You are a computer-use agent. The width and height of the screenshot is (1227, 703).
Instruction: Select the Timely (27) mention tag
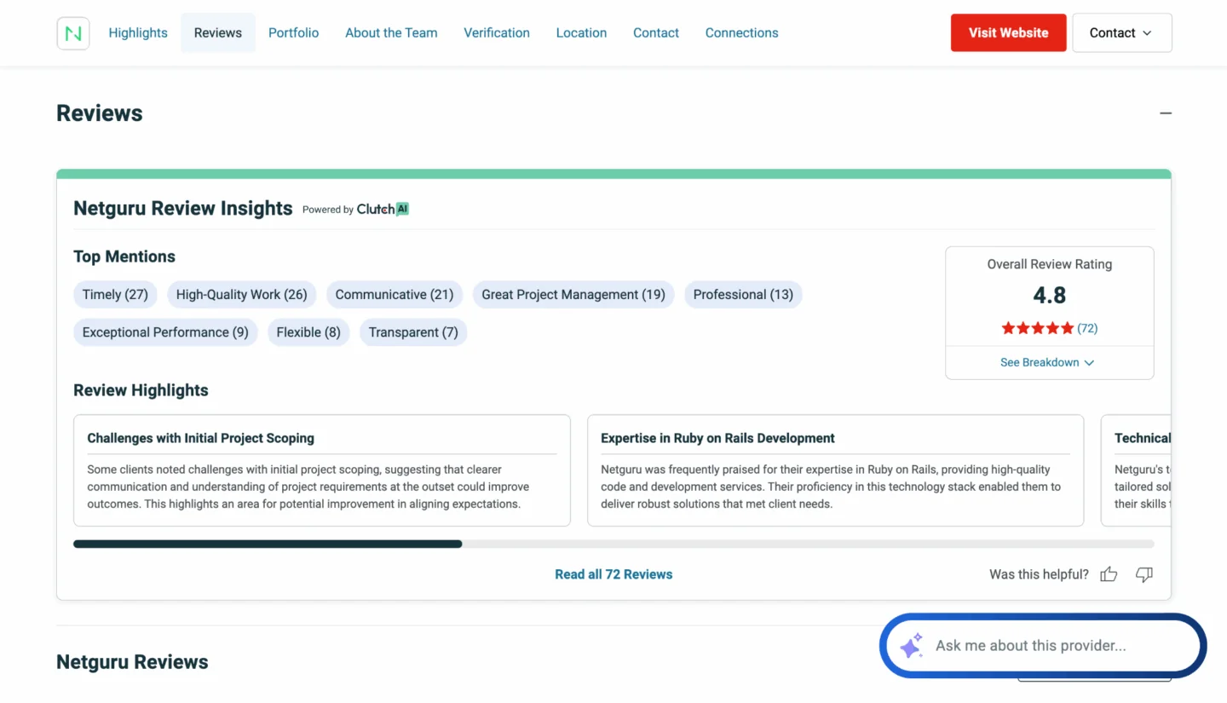tap(115, 295)
